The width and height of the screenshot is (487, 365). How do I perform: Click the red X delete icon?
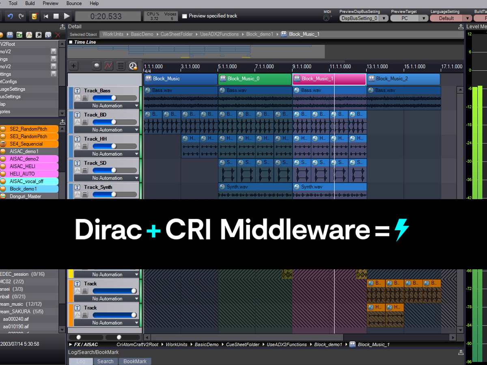point(57,35)
